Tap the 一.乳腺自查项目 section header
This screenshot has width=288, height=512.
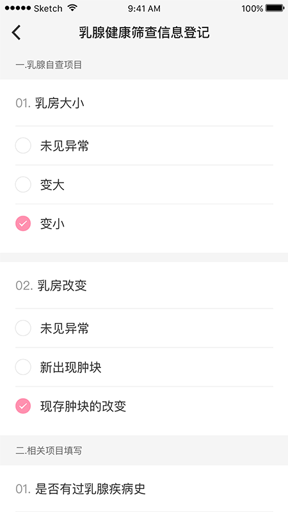coord(49,65)
